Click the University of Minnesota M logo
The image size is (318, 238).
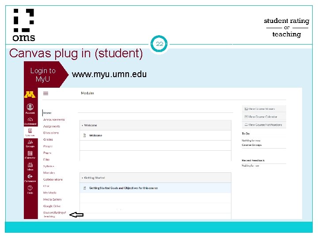[x=30, y=94]
